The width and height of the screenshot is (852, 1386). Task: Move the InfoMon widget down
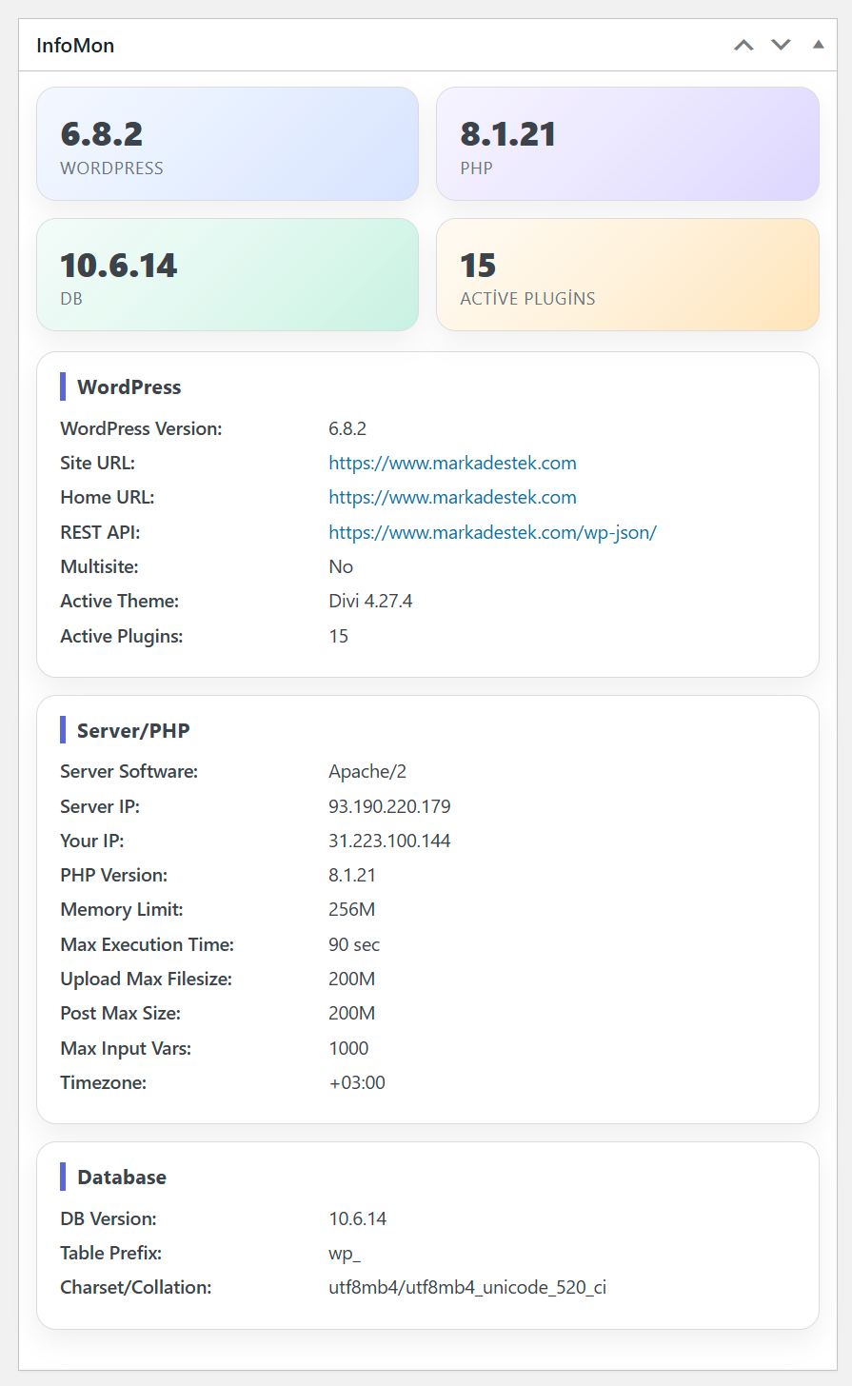(781, 45)
